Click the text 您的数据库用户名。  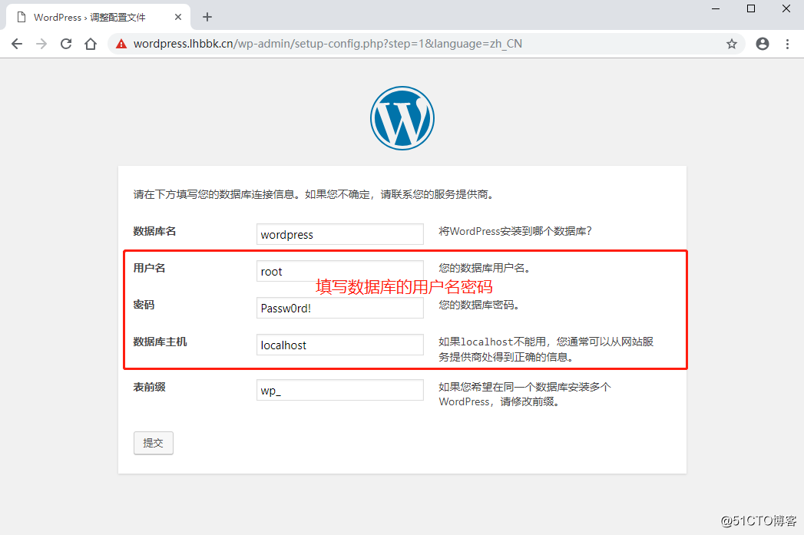[x=485, y=268]
